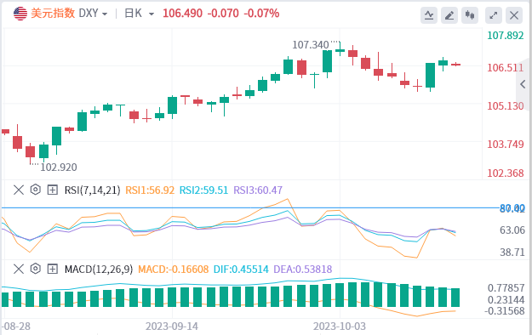Click the -0.070 change amount
The width and height of the screenshot is (532, 335).
(223, 14)
